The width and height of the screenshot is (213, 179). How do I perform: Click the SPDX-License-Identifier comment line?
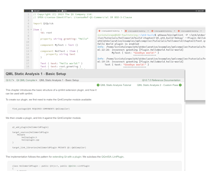tap(83, 17)
